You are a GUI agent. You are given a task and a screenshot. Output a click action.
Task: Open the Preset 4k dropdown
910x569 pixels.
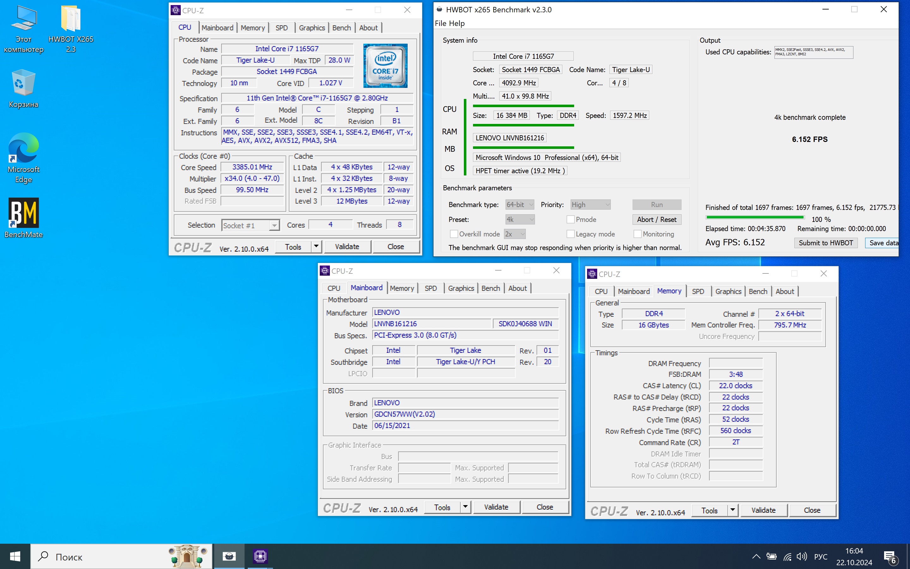coord(520,219)
